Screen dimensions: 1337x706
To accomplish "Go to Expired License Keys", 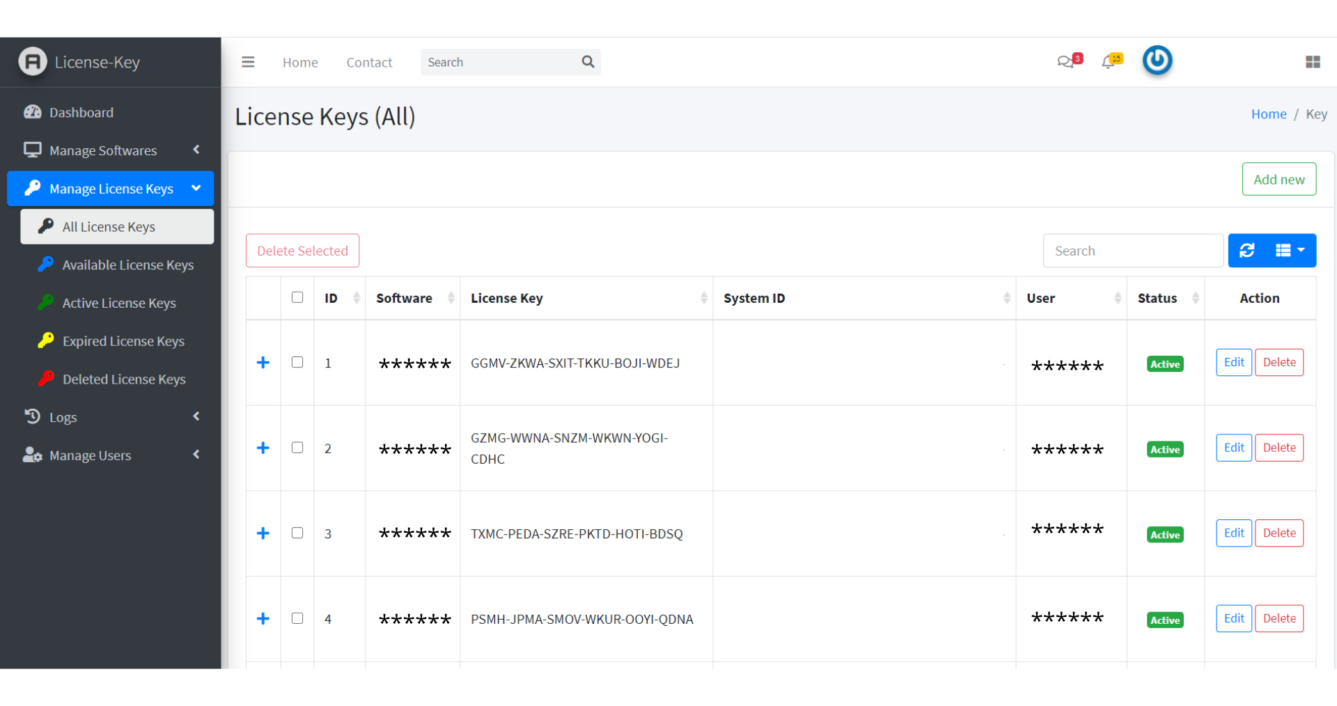I will coord(123,341).
